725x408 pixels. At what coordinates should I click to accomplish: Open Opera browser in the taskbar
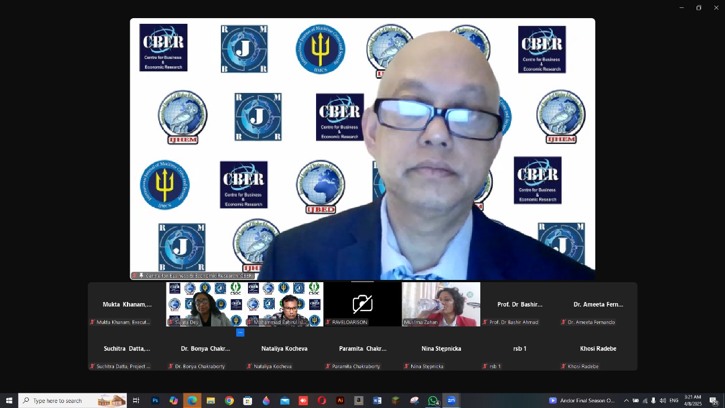point(322,401)
